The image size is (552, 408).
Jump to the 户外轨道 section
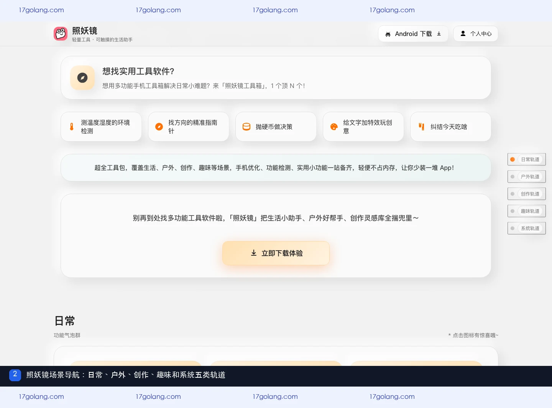[x=527, y=177]
